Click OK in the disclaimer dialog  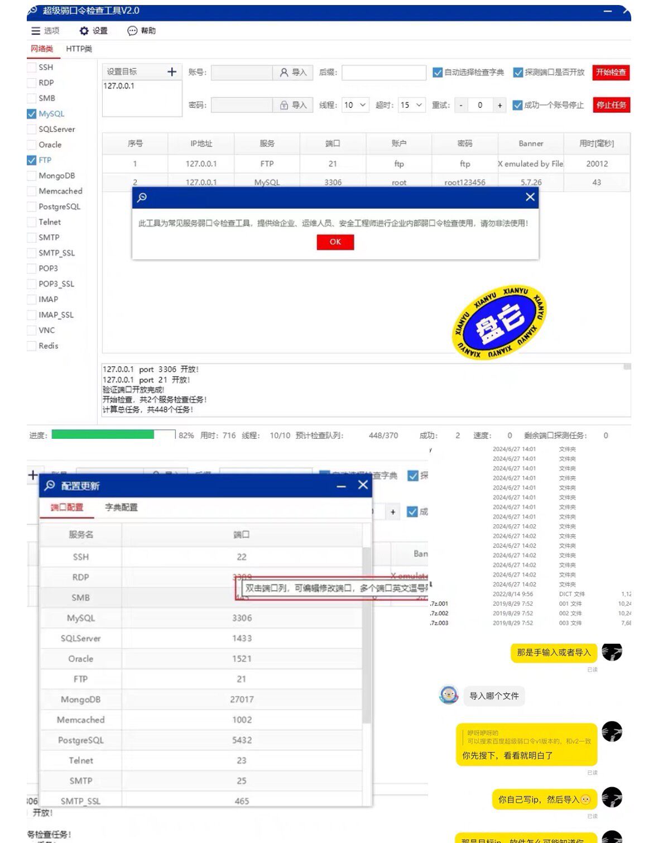coord(335,242)
